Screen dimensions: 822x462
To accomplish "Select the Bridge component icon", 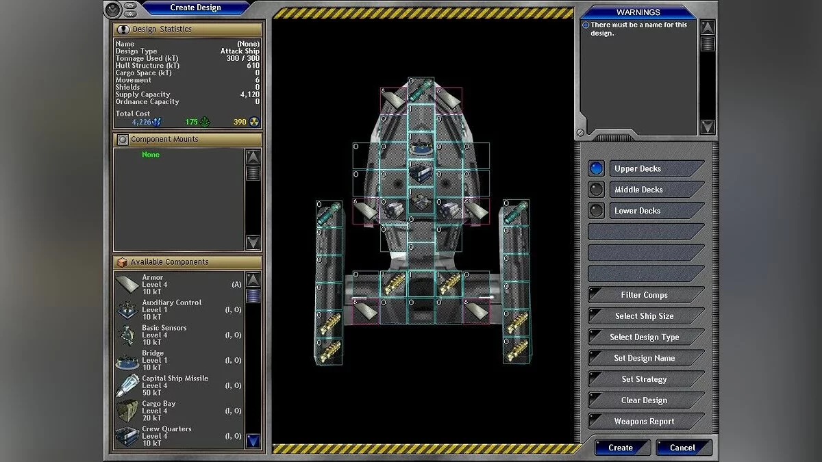I will [127, 361].
